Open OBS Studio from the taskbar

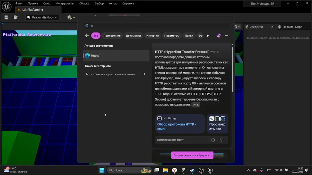coord(201,170)
